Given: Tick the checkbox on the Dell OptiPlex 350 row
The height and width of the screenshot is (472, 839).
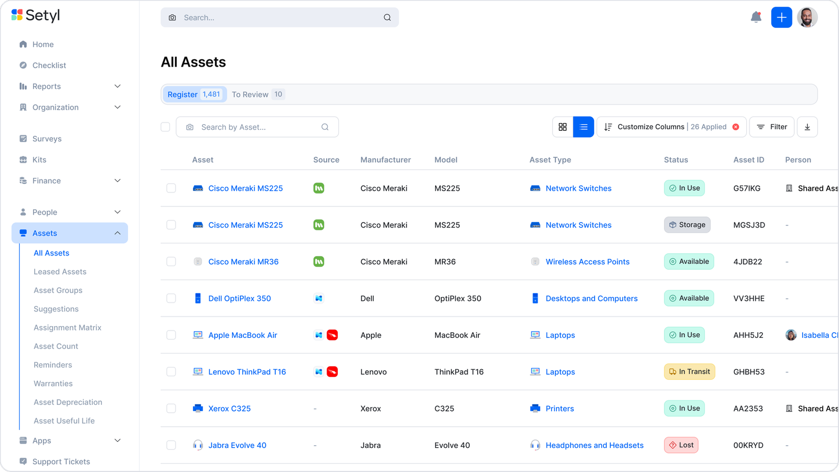Looking at the screenshot, I should coord(171,298).
